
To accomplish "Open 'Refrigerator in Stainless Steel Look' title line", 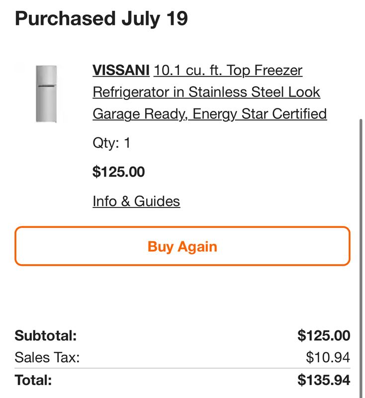I will point(206,92).
